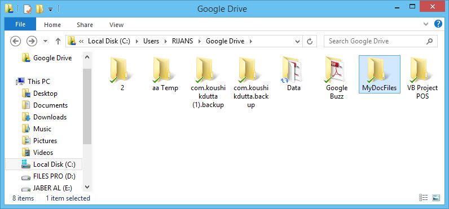Click the 8 items status text
Viewport: 449px width, 209px height.
coord(23,198)
